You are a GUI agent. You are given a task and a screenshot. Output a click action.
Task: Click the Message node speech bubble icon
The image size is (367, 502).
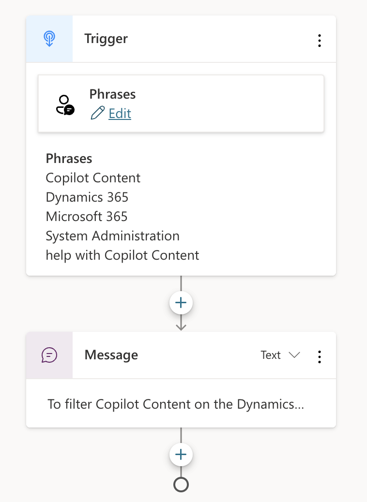[x=49, y=355]
